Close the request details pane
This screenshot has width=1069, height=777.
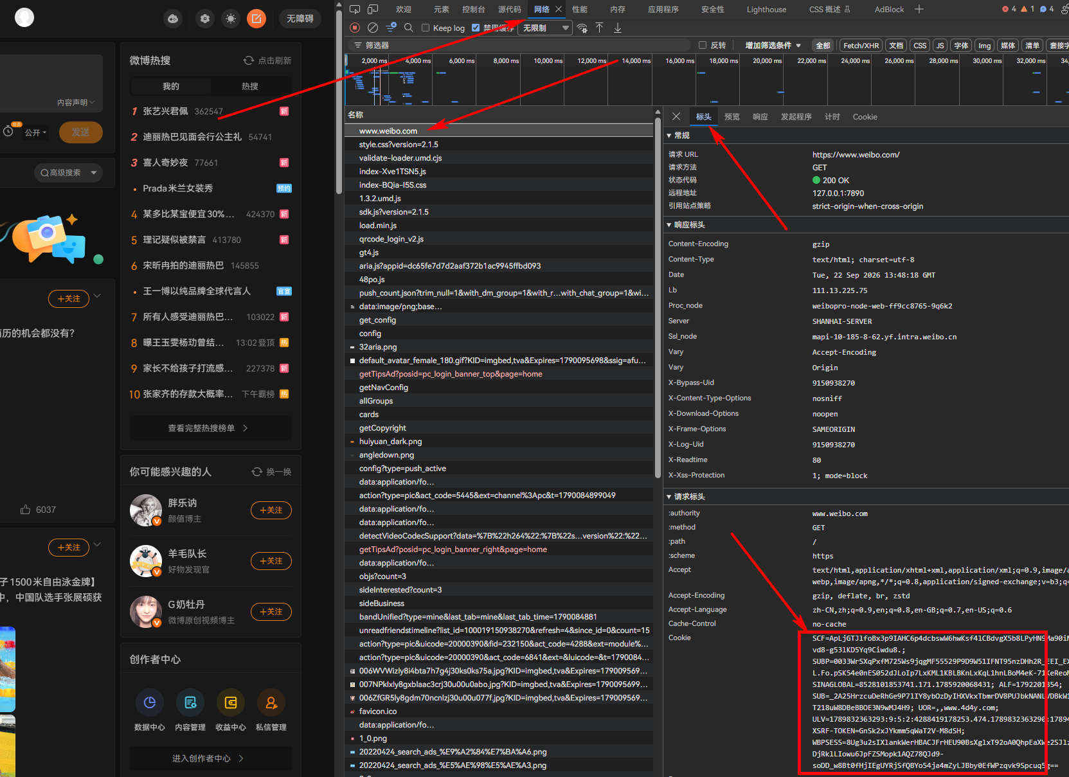pyautogui.click(x=676, y=116)
